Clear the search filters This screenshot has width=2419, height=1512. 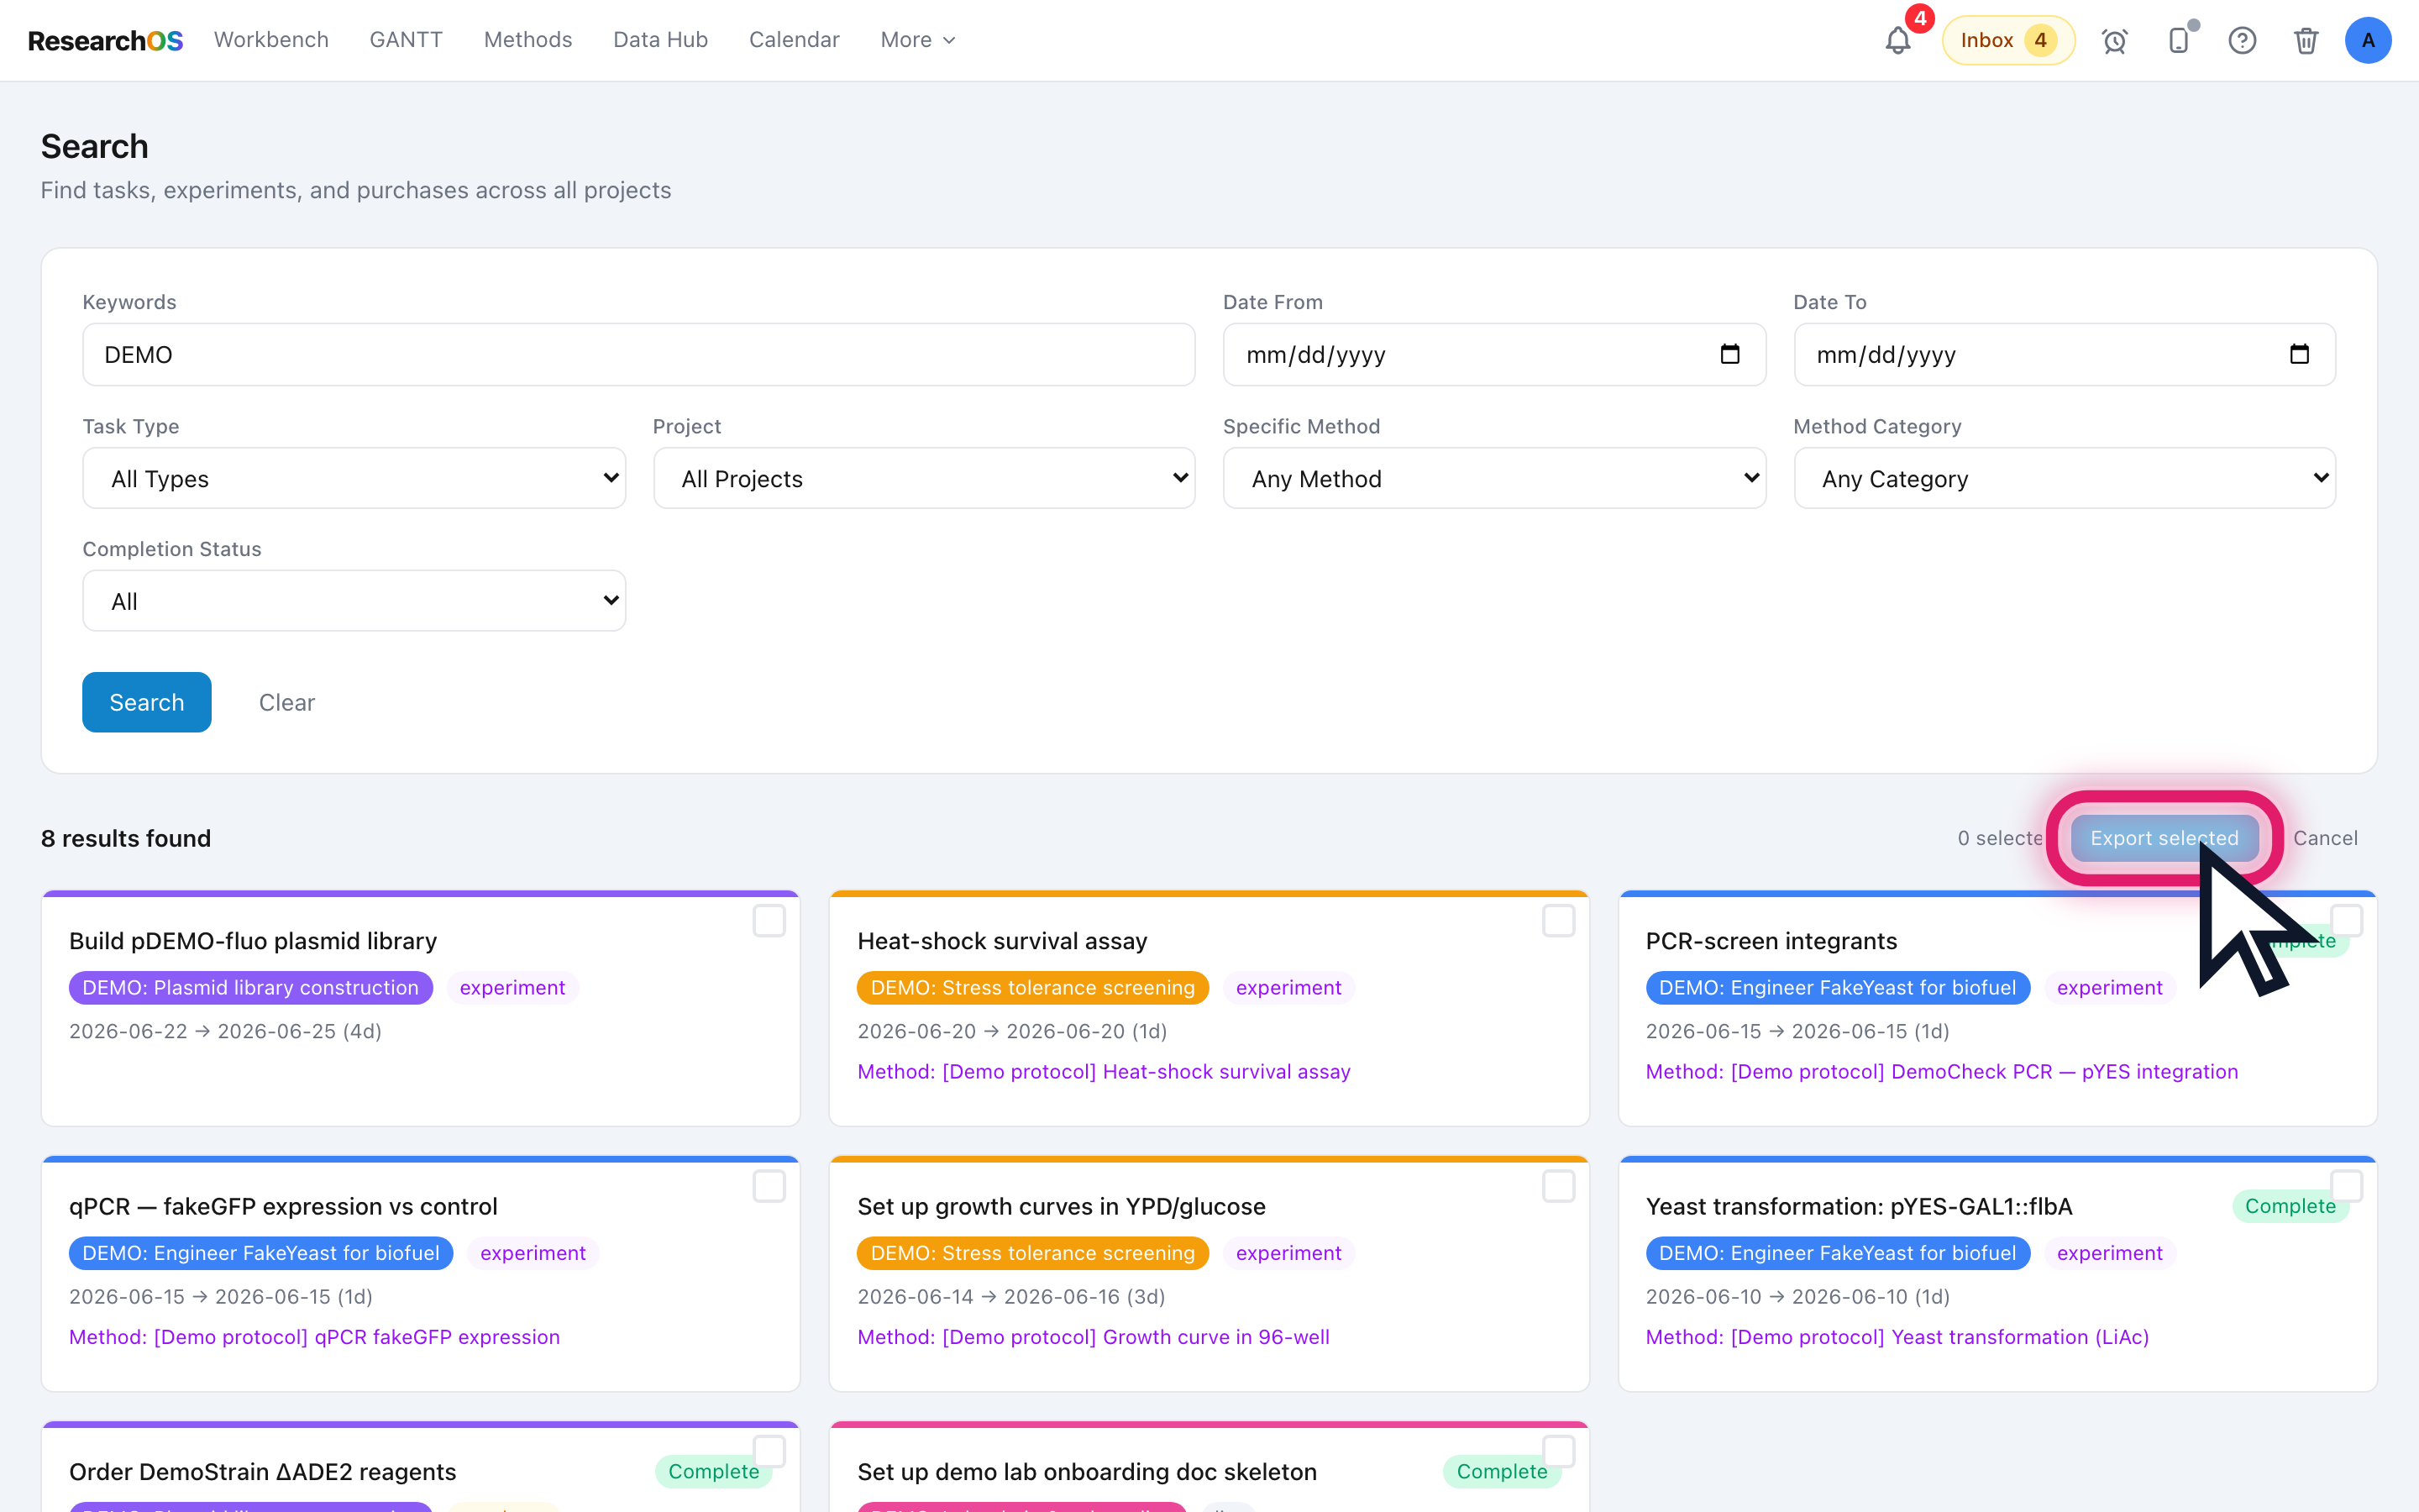[x=287, y=702]
